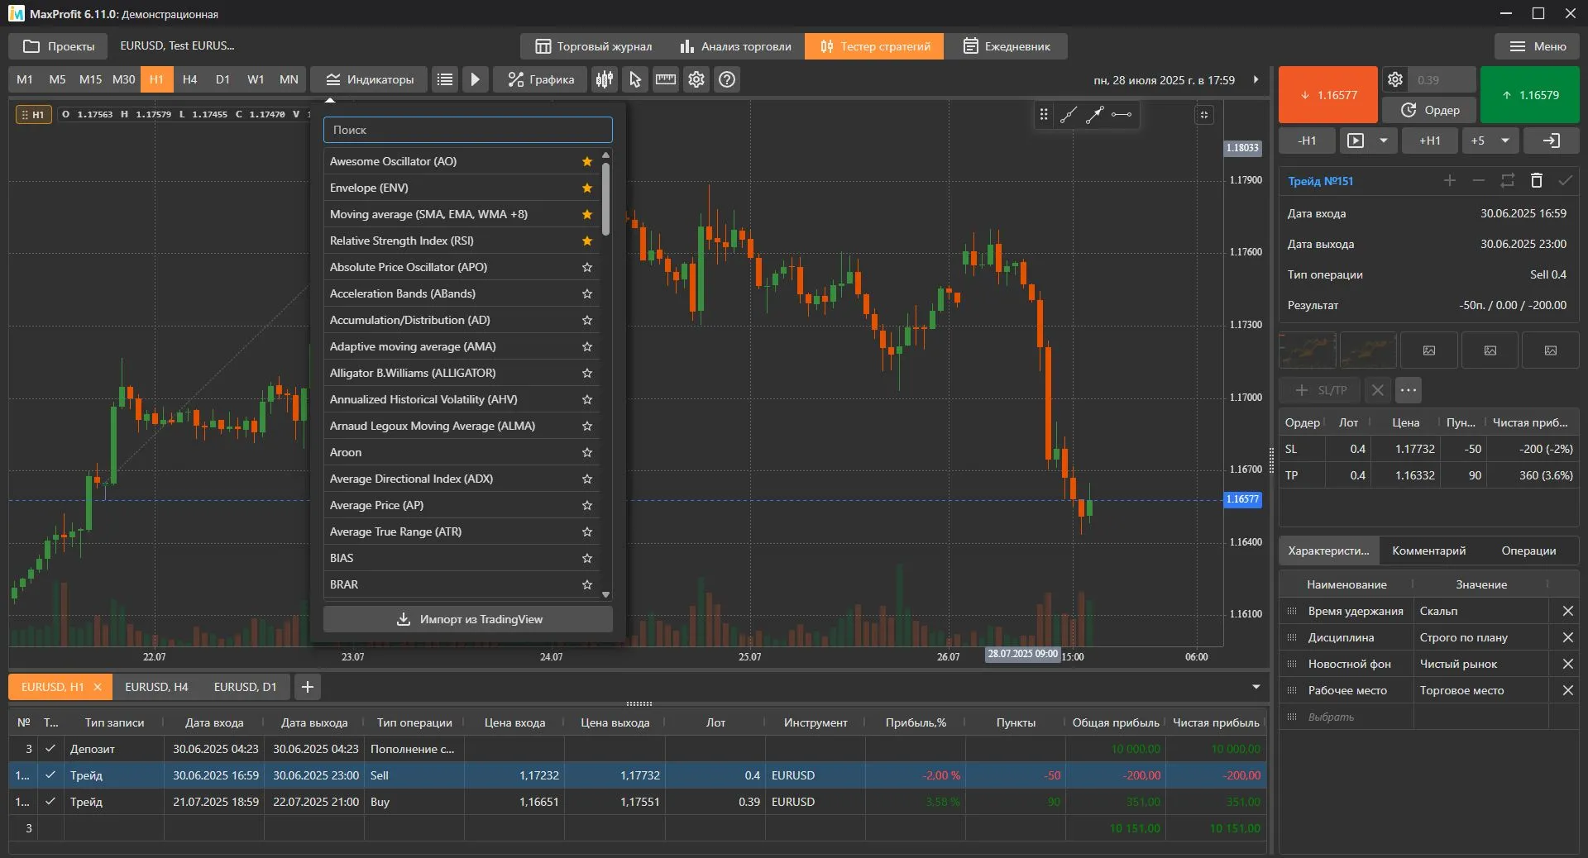Open lot settings gear beside 0.39
The image size is (1588, 858).
tap(1395, 79)
